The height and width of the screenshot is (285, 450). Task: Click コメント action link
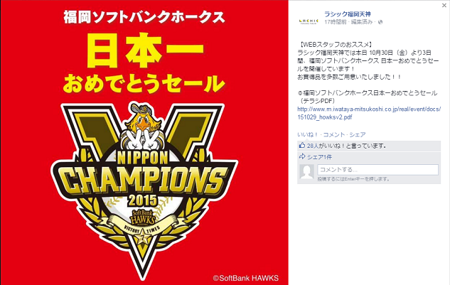pos(334,134)
